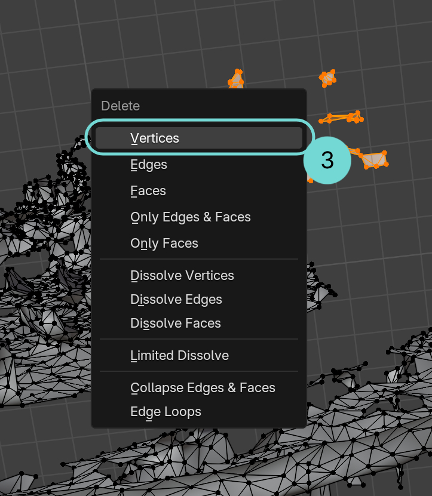Choose Vertices in the Delete menu

click(155, 138)
